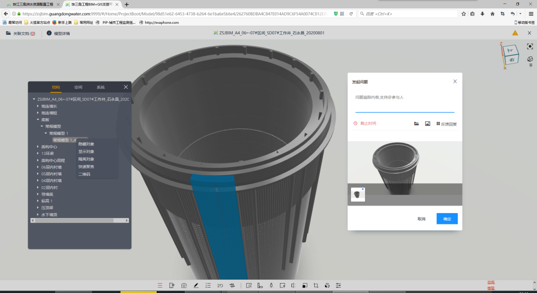Expand the 压顶梁 node

pyautogui.click(x=38, y=208)
